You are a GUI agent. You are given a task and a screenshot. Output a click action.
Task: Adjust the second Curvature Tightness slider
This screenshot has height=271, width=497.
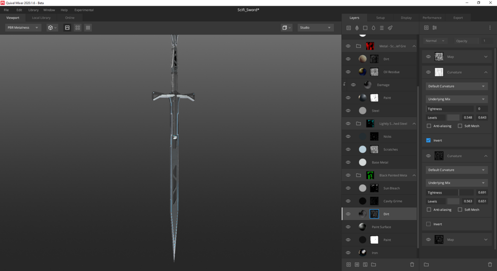[450, 193]
